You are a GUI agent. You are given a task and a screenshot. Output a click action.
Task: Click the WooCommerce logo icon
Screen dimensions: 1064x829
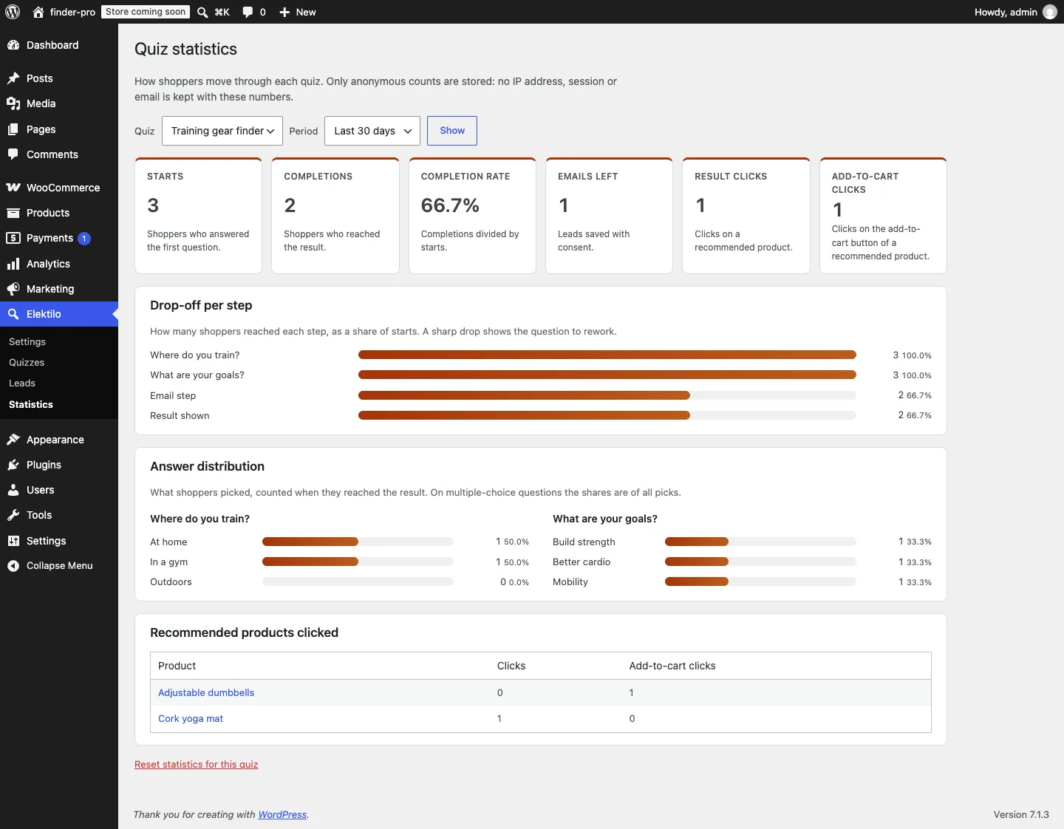click(x=13, y=188)
